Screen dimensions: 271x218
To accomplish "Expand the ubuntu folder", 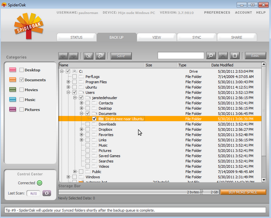I will [68, 87].
